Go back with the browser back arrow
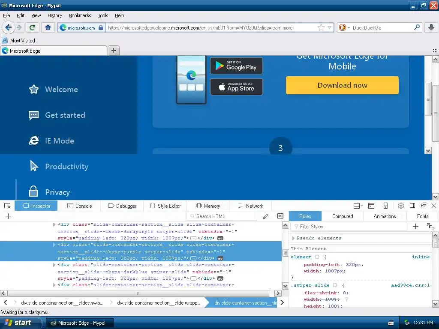This screenshot has height=329, width=439. (x=9, y=27)
